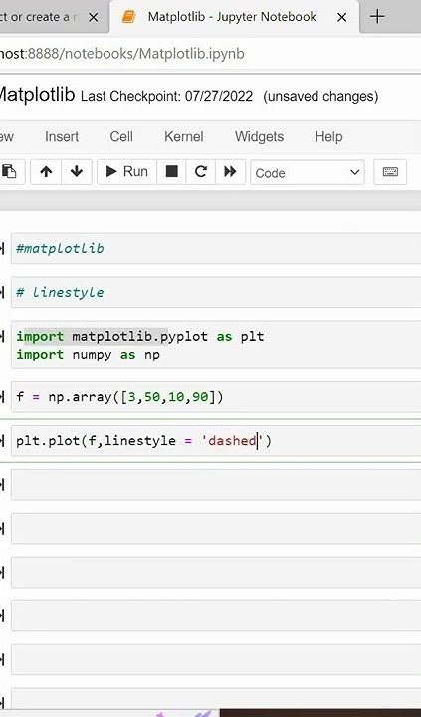
Task: Interrupt the kernel with stop icon
Action: pos(171,172)
